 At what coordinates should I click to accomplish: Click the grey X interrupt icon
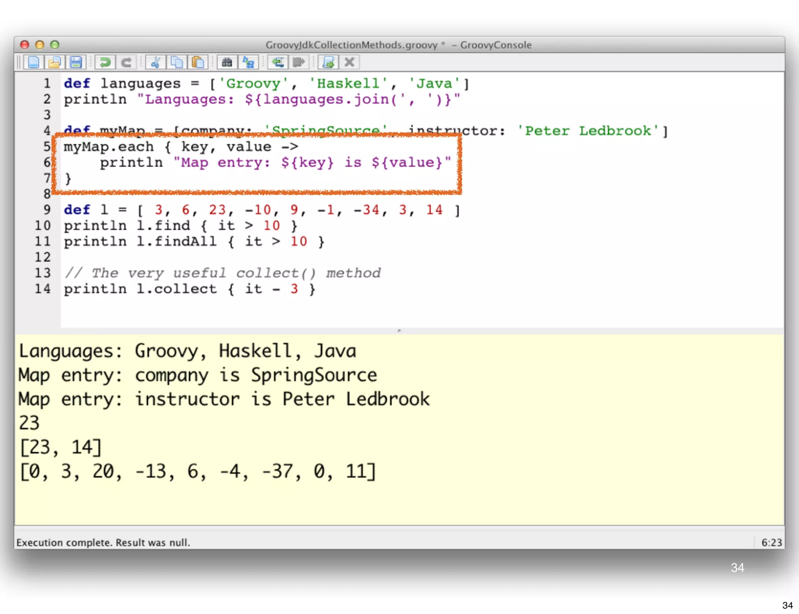[x=350, y=62]
